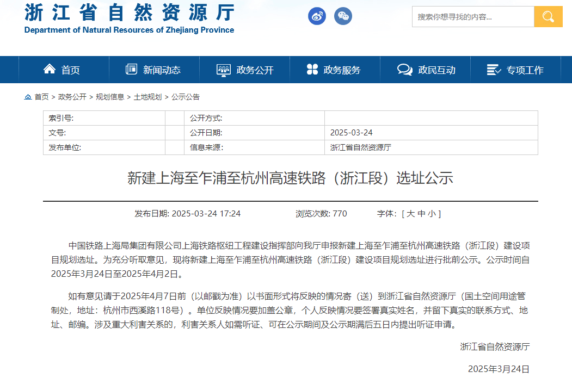Follow the 公示公告 breadcrumb link
This screenshot has height=378, width=572.
point(186,97)
